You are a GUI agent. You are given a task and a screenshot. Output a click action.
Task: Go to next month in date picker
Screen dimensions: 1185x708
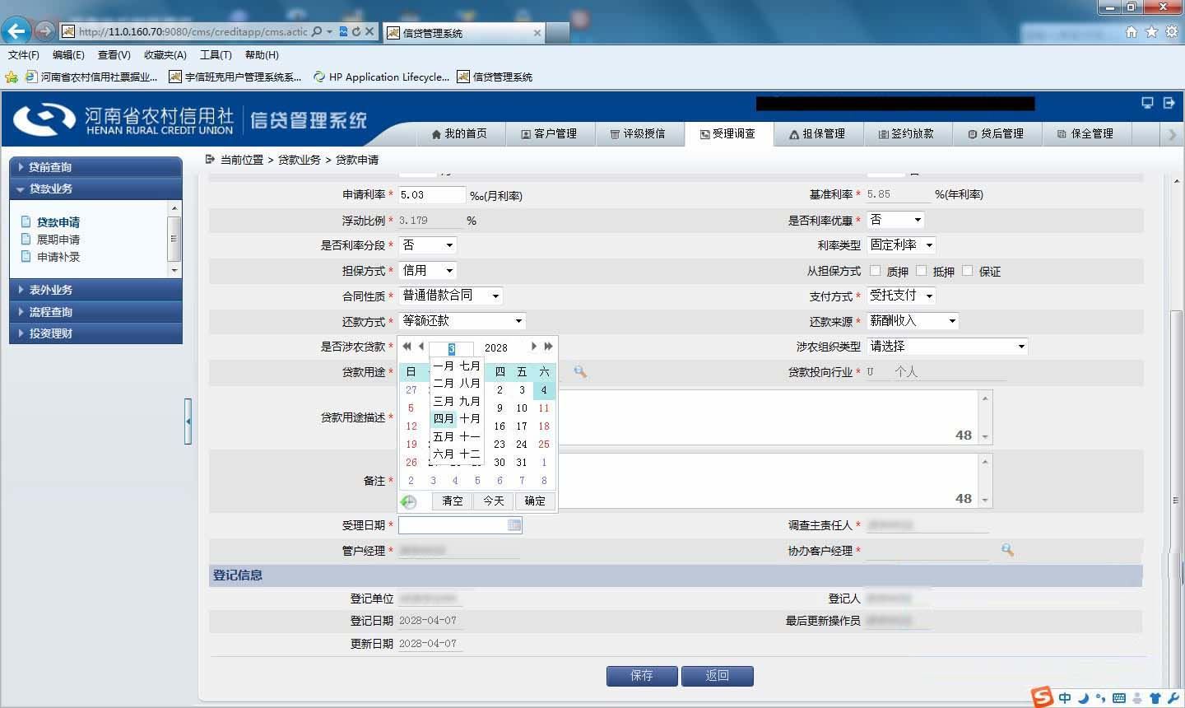click(534, 347)
